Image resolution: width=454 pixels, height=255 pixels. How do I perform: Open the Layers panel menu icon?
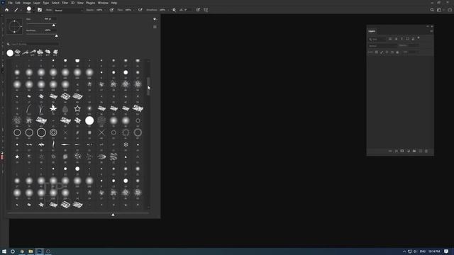[x=431, y=31]
